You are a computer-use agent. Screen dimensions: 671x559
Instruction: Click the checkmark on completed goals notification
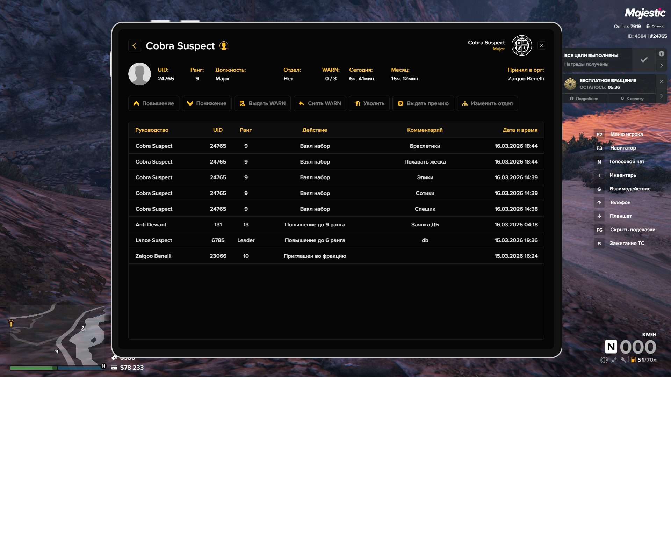[644, 60]
